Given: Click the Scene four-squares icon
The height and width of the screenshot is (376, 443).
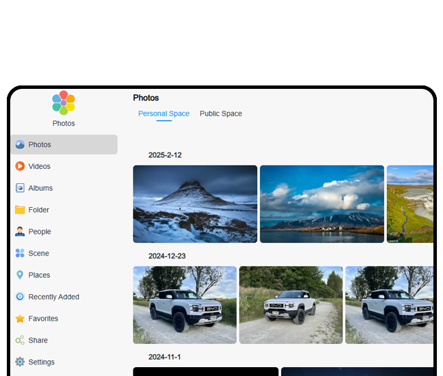Looking at the screenshot, I should pos(20,254).
